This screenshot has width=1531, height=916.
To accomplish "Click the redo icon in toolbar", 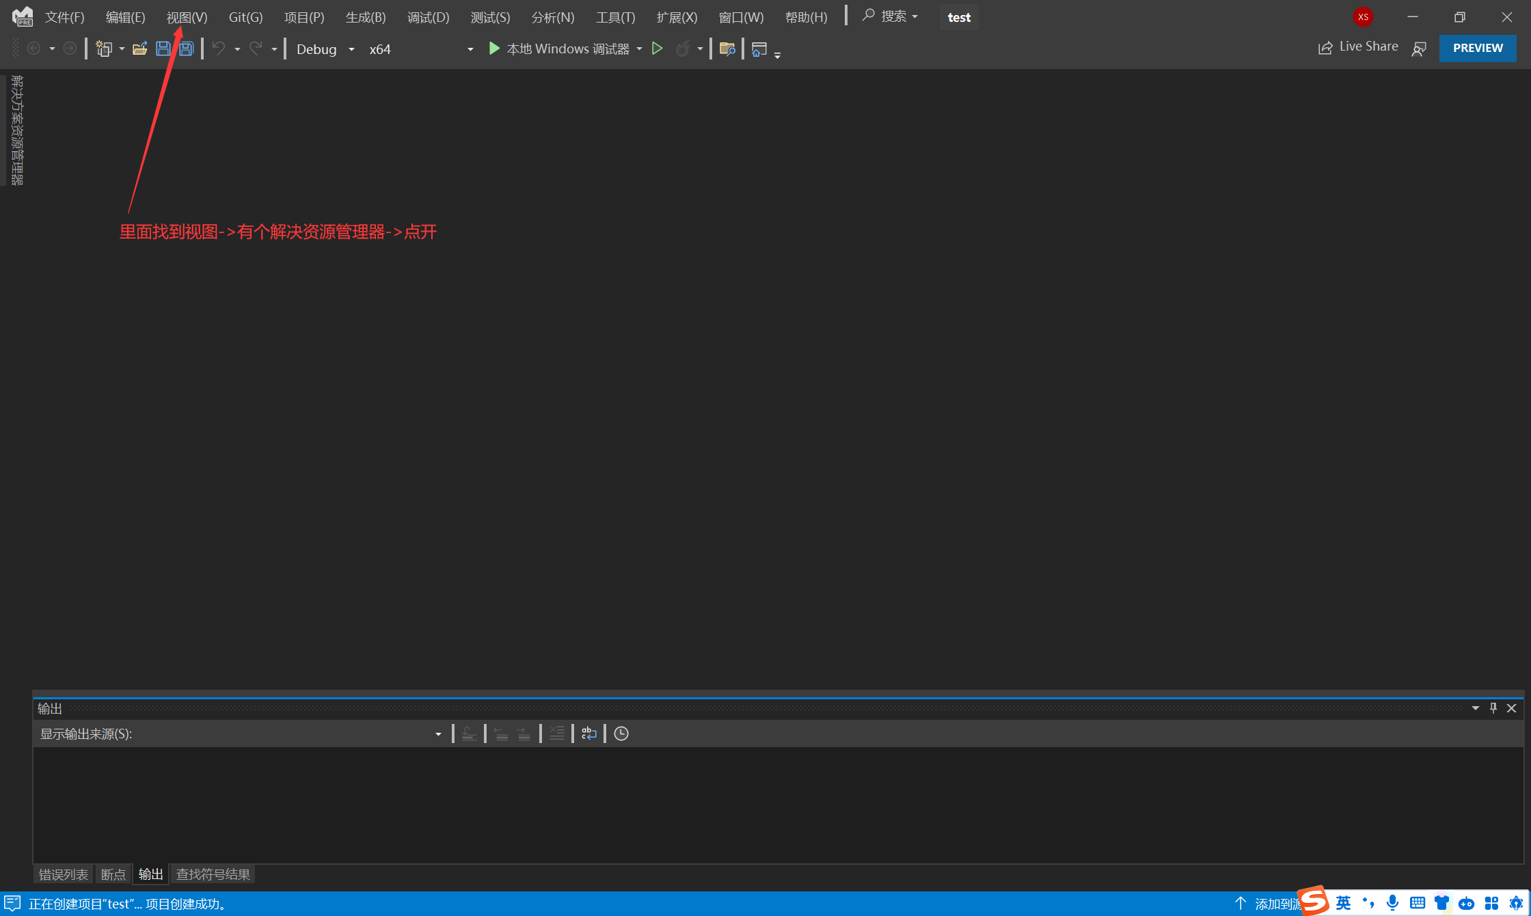I will pos(255,48).
